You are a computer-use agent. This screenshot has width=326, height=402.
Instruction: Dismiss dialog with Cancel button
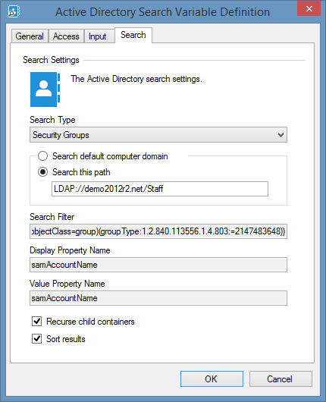[x=281, y=378]
